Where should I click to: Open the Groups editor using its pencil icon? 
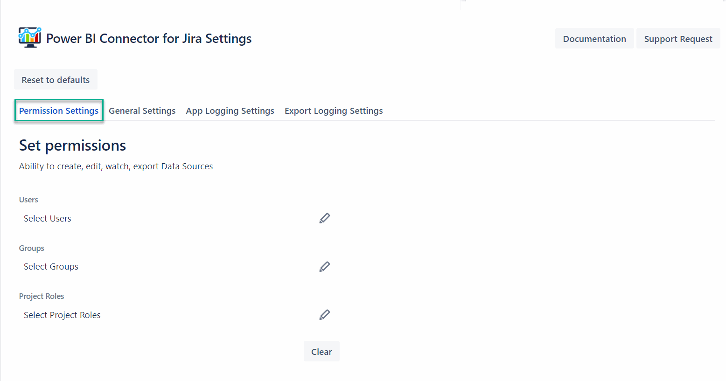(x=325, y=266)
